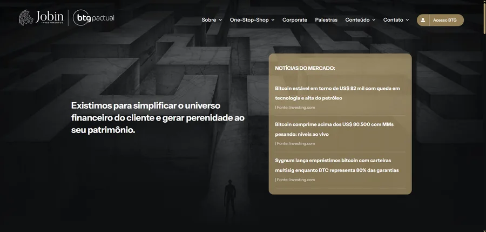Click the user icon in Acesso BTG button
The image size is (486, 232).
pos(423,20)
